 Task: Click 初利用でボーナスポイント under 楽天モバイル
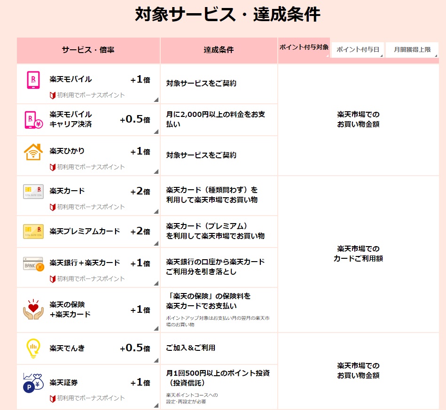coord(91,95)
